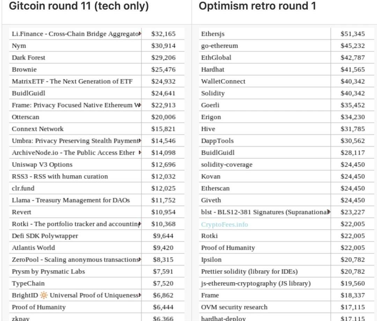This screenshot has width=377, height=321.
Task: Select the OVM security research cell
Action: pyautogui.click(x=234, y=307)
